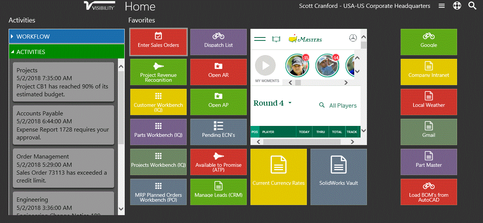
Task: Open the Open AP tile
Action: coord(219,102)
